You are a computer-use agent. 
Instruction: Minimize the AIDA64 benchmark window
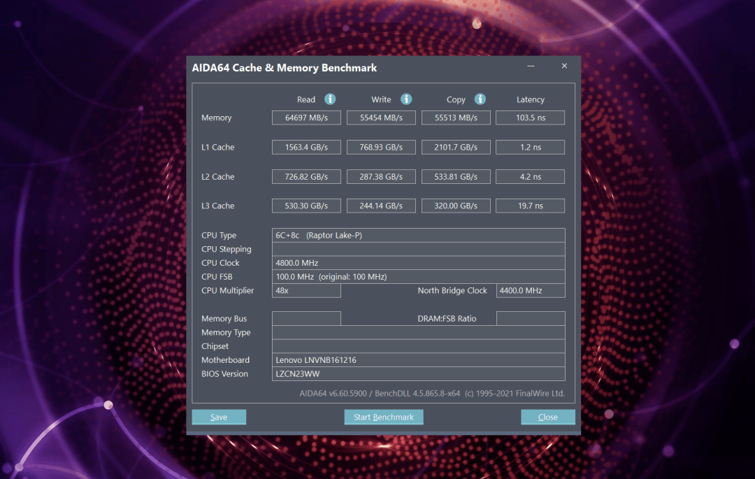(531, 66)
